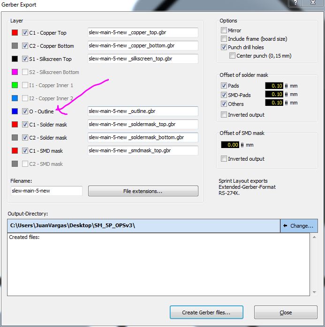Uncheck Others solder mask offset
Viewport: 325px width, 327px height.
[x=224, y=104]
